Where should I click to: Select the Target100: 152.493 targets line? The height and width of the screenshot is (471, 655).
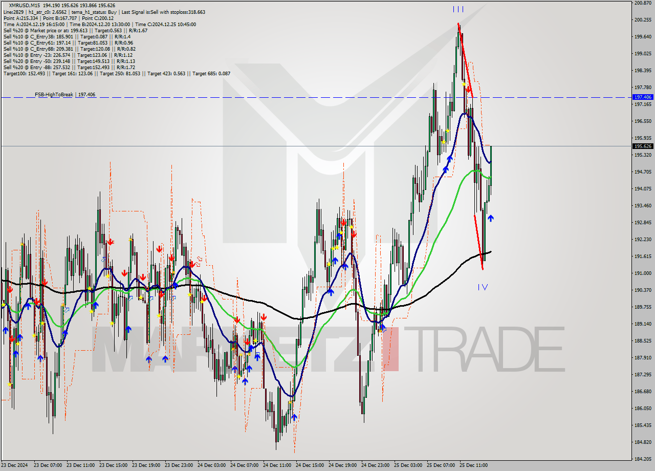pos(117,73)
